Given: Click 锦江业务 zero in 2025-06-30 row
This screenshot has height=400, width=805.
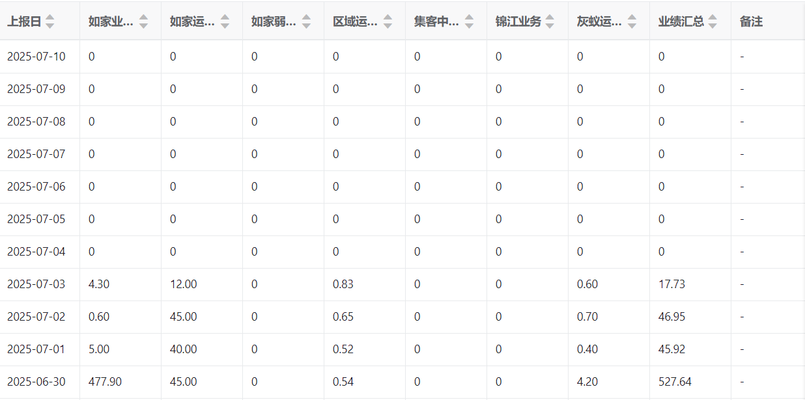Looking at the screenshot, I should coord(499,382).
